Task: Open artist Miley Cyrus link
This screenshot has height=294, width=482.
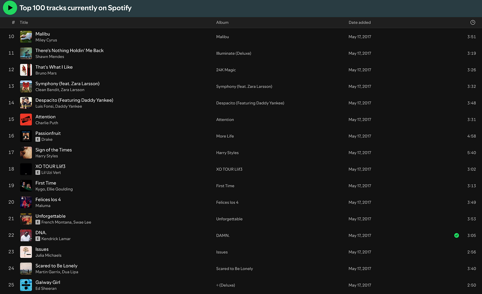Action: click(46, 40)
